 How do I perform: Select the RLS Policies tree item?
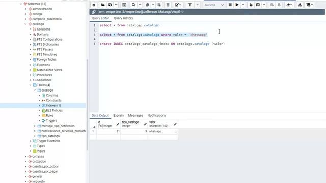point(54,111)
